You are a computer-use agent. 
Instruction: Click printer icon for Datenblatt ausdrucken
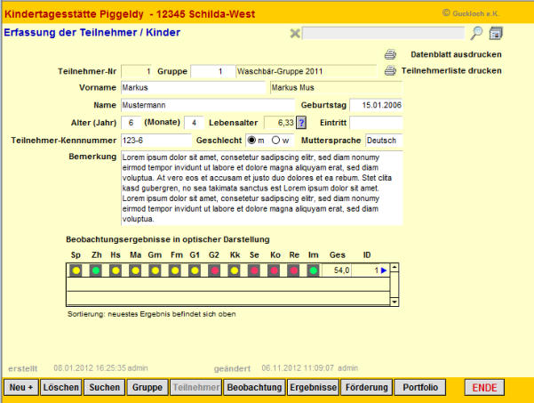[390, 54]
